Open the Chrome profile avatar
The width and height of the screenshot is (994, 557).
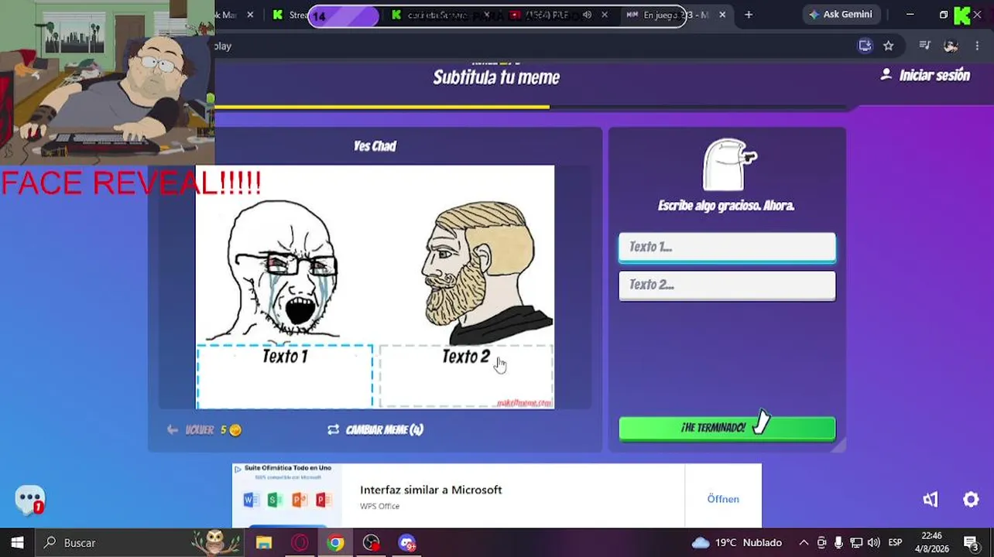click(951, 46)
